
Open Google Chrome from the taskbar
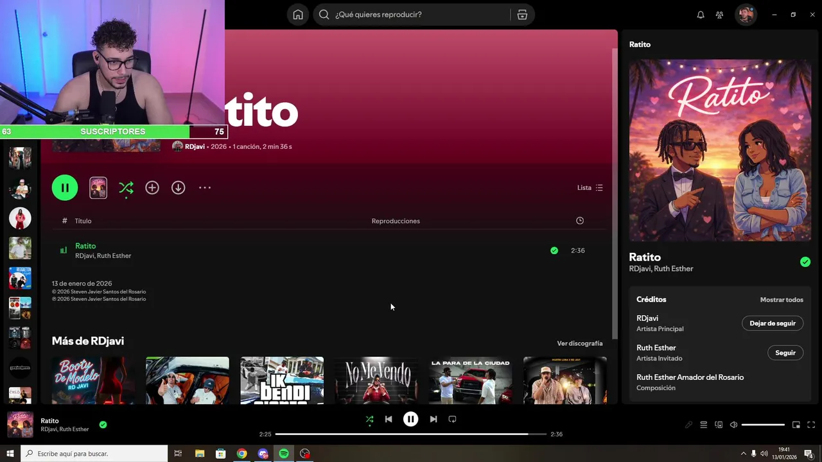coord(241,454)
